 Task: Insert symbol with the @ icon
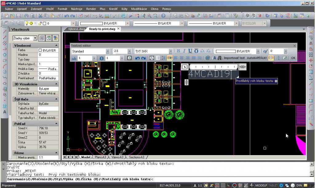[208, 58]
